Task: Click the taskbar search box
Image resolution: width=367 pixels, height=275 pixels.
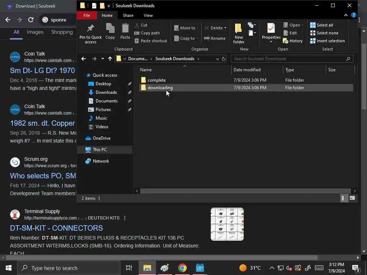Action: tap(69, 268)
